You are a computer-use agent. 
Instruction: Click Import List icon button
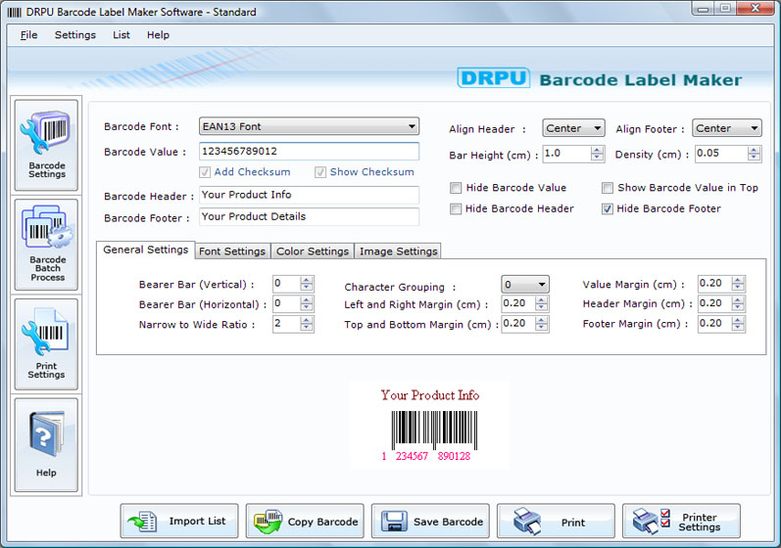pos(179,521)
